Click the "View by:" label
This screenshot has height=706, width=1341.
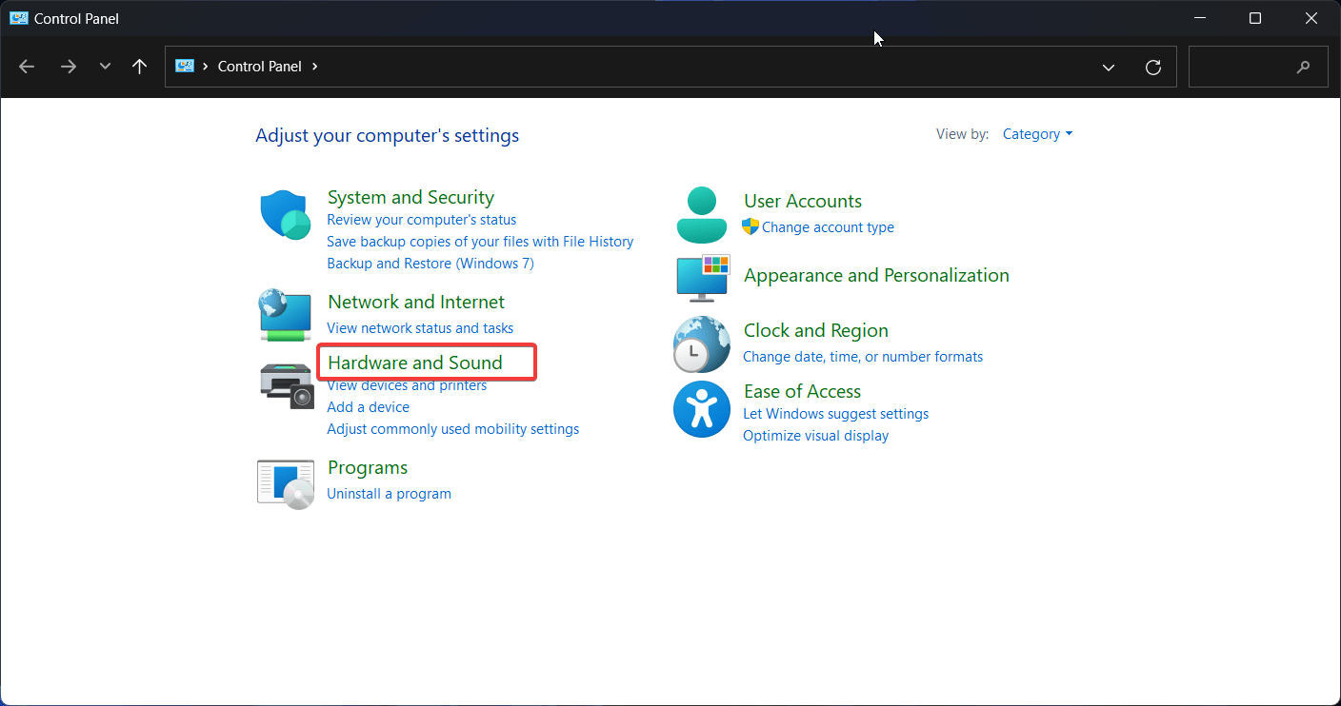(x=963, y=134)
